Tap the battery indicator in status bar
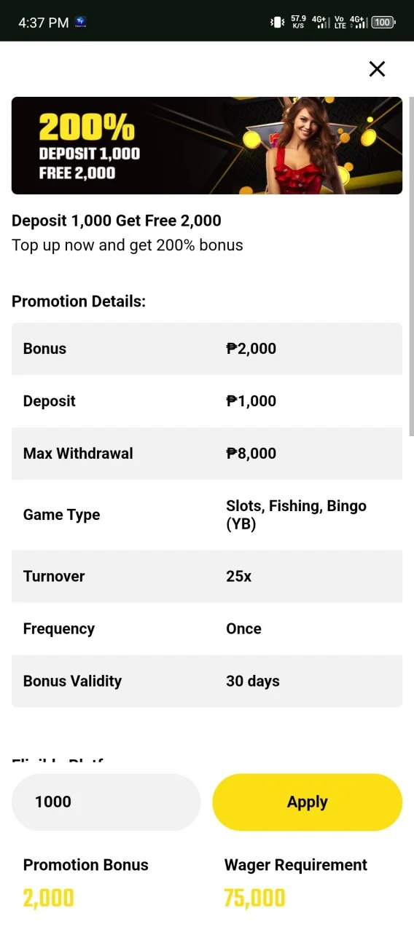 (383, 23)
